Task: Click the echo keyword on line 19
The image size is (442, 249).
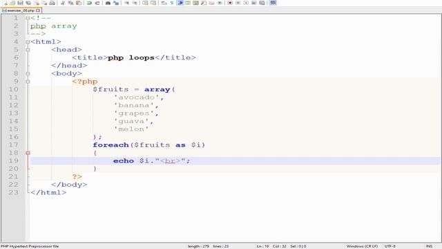Action: [124, 160]
